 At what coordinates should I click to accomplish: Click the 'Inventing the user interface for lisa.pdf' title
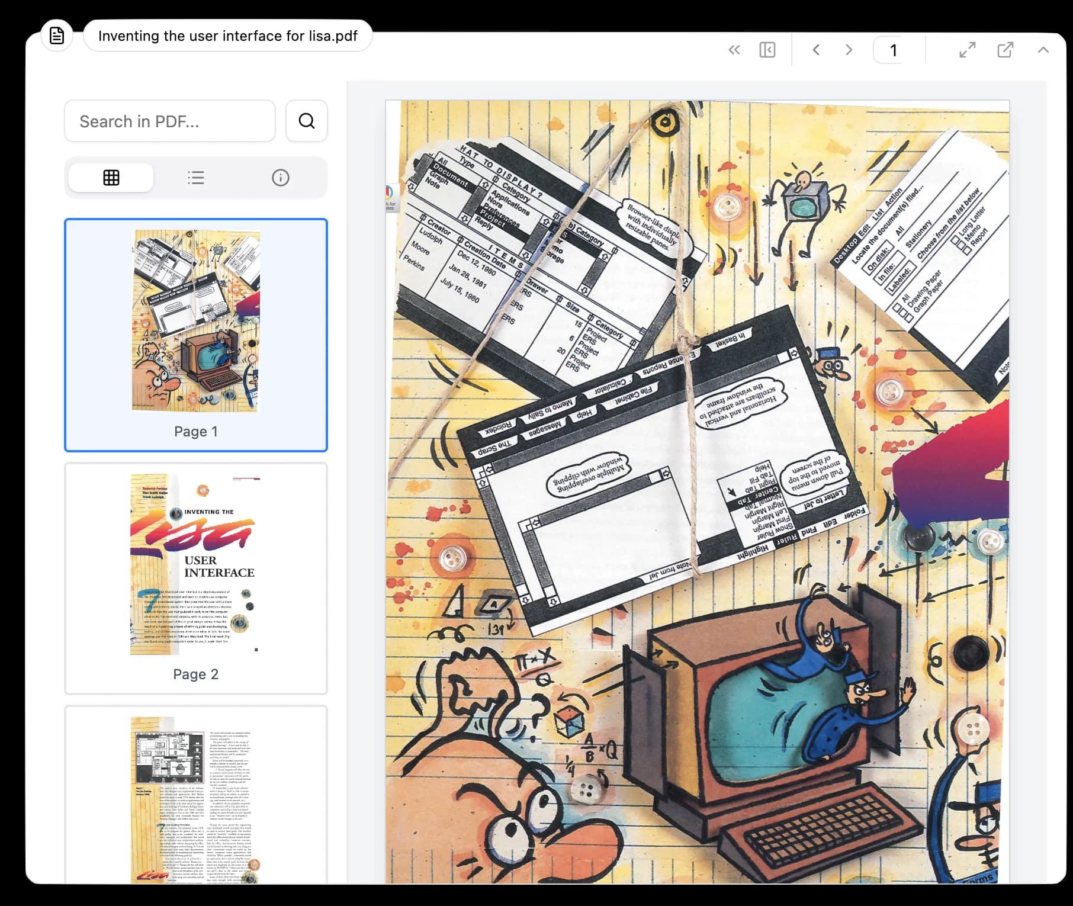[228, 36]
